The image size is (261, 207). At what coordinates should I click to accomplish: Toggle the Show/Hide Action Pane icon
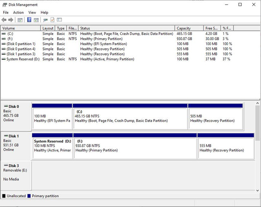[x=36, y=20]
